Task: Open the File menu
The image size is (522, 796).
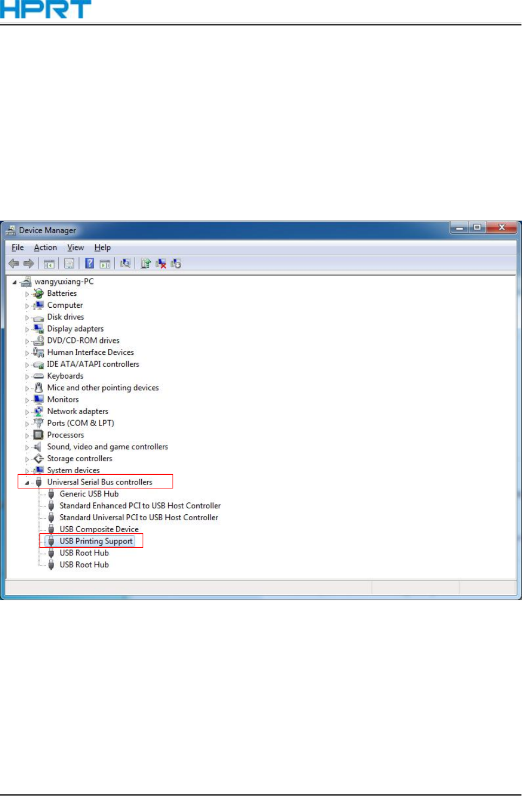Action: click(x=18, y=248)
